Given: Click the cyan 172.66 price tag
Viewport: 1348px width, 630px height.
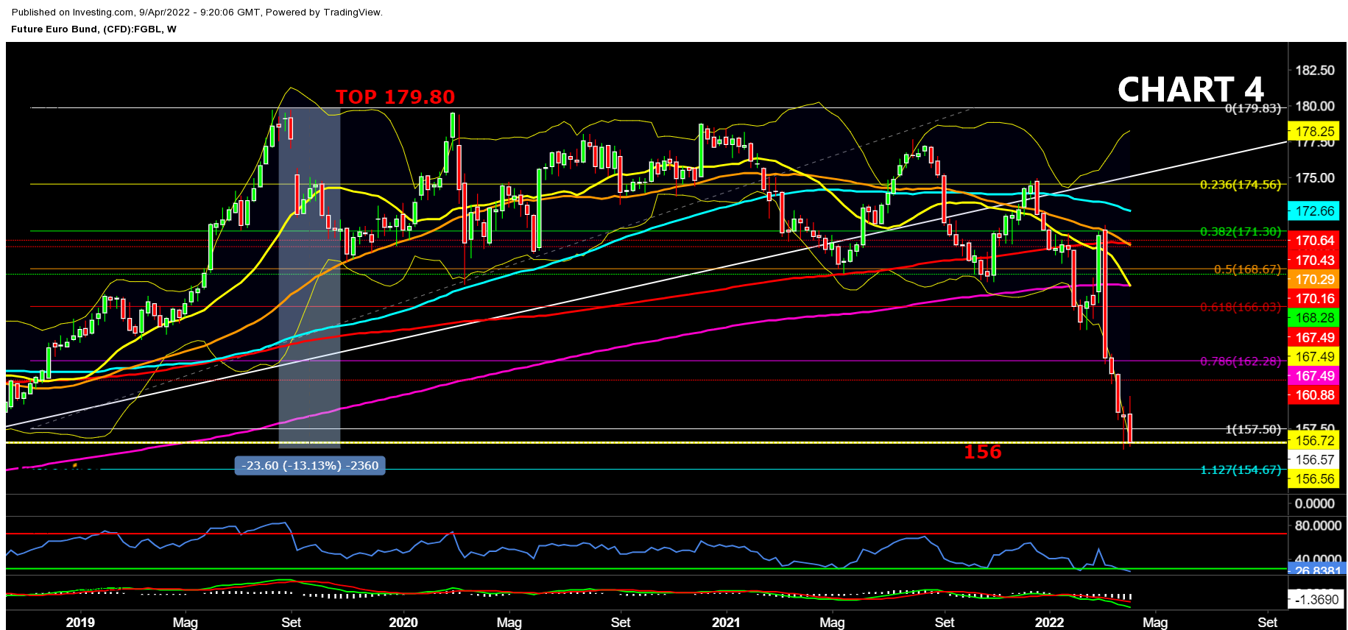Looking at the screenshot, I should click(1314, 211).
